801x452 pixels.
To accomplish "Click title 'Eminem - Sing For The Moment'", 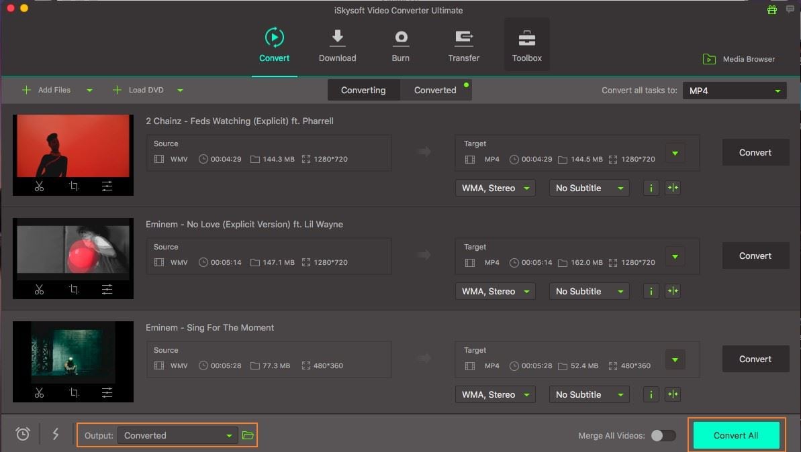I will 209,327.
